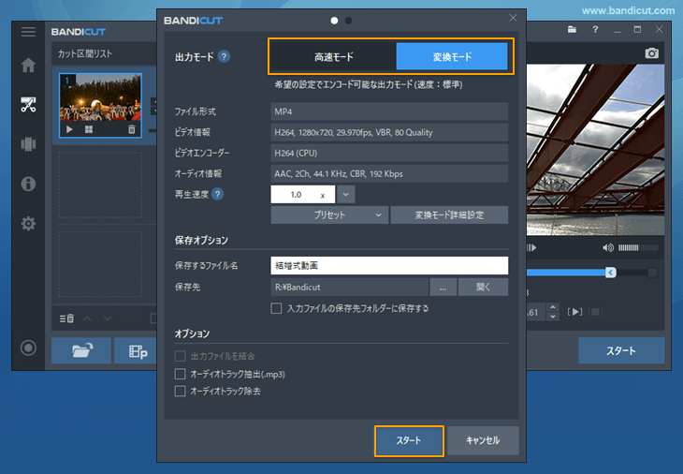683x474 pixels.
Task: Select the Cut scissors tool in sidebar
Action: [x=28, y=105]
